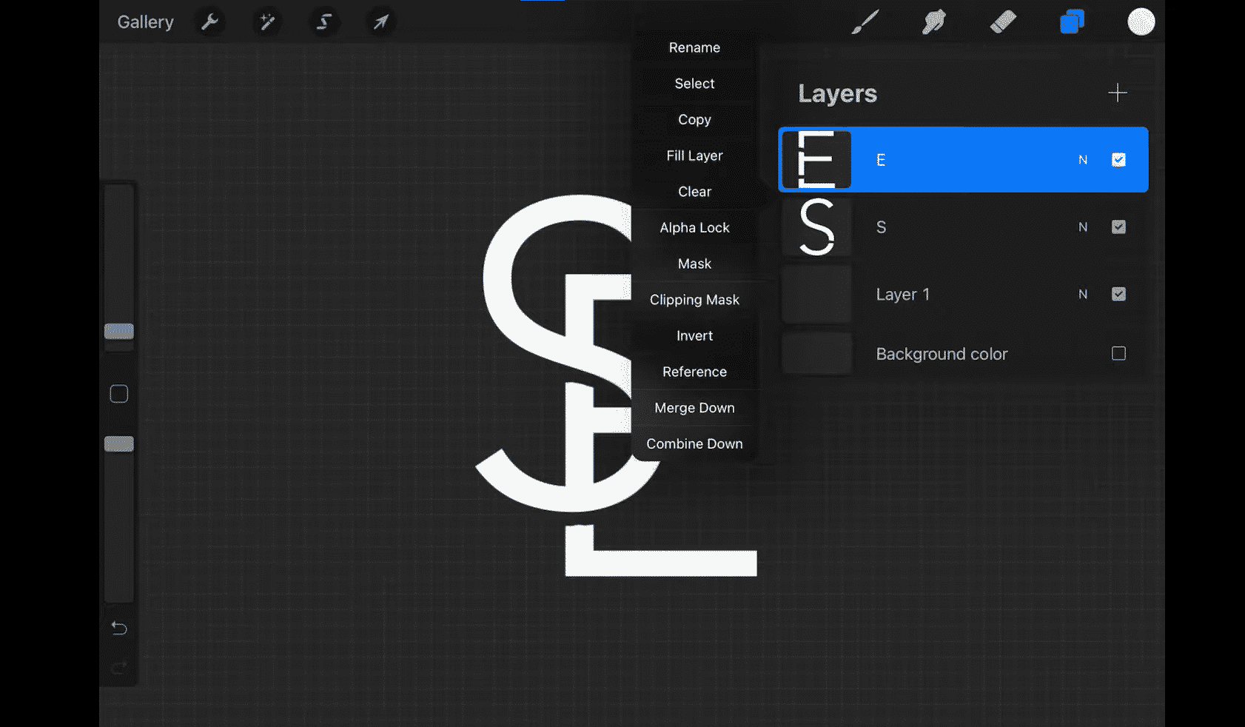Open blend mode N for S layer
This screenshot has height=727, width=1245.
click(x=1083, y=227)
